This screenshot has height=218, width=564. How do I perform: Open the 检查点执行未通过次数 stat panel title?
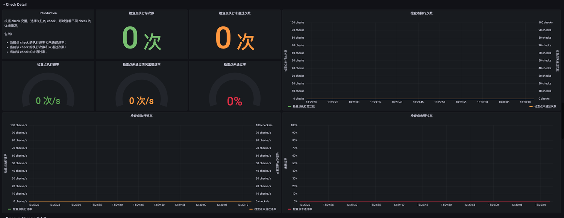(235, 13)
